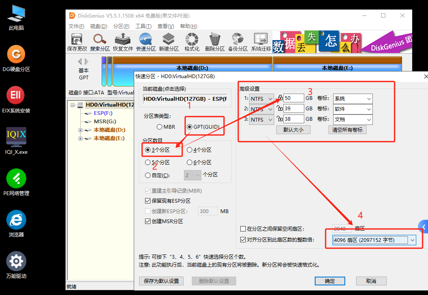Image resolution: width=428 pixels, height=295 pixels.
Task: Uncheck the 保留现有ESP分区 checkbox
Action: point(148,201)
